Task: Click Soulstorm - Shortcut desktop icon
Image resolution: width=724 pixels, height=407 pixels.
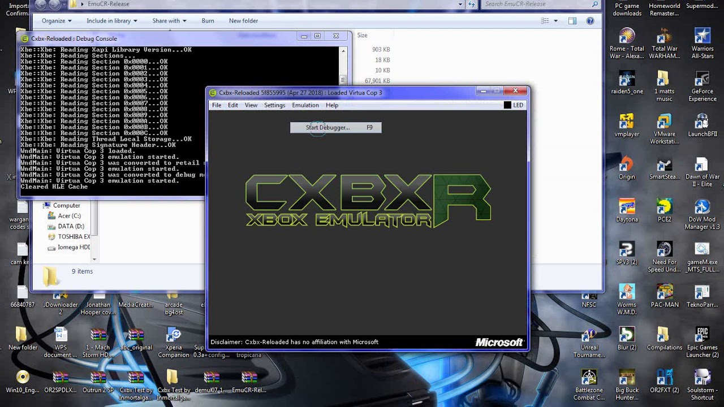Action: click(702, 385)
